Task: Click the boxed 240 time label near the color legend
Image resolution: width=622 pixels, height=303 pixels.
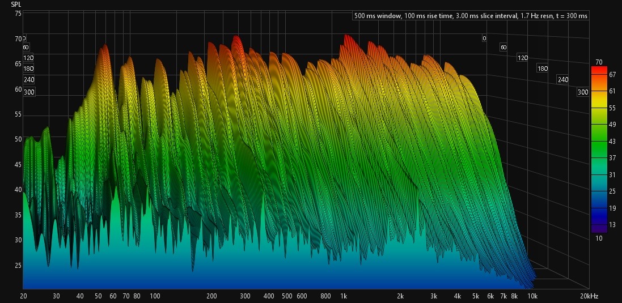Action: (563, 80)
